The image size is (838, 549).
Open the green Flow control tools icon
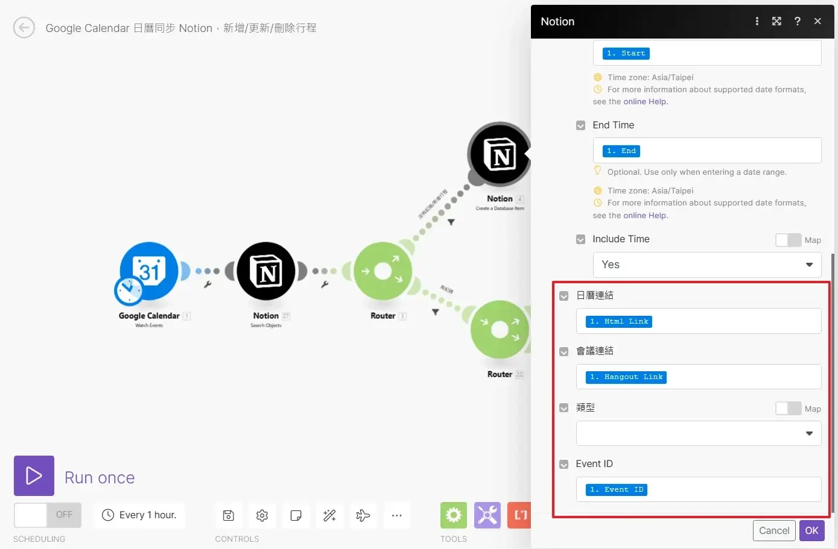(x=454, y=515)
